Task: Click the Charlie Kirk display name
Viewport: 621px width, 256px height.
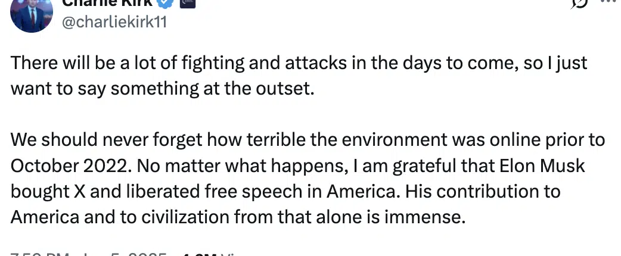Action: tap(107, 3)
